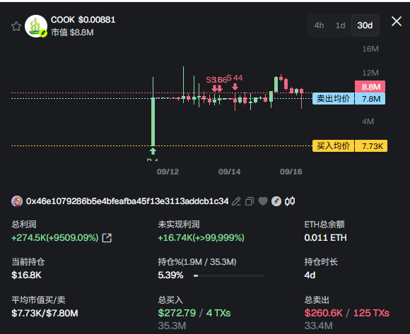This screenshot has height=334, width=410.
Task: Click the 市值 $8.8M market cap text
Action: pos(72,32)
